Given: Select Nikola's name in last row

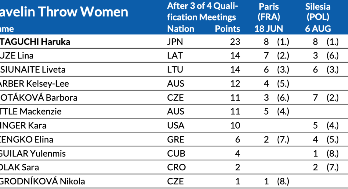Looking at the screenshot, I should point(42,181).
